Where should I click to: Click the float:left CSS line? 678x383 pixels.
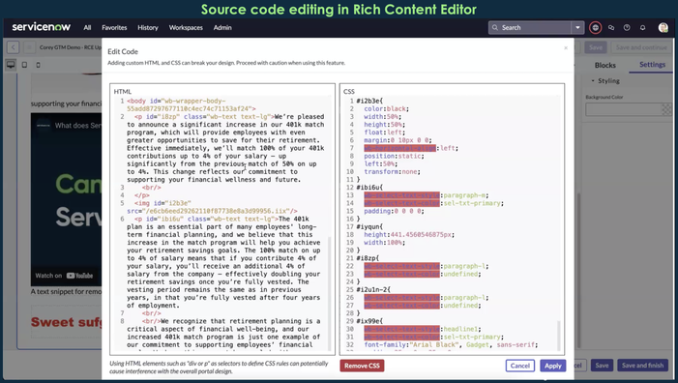[x=384, y=133]
